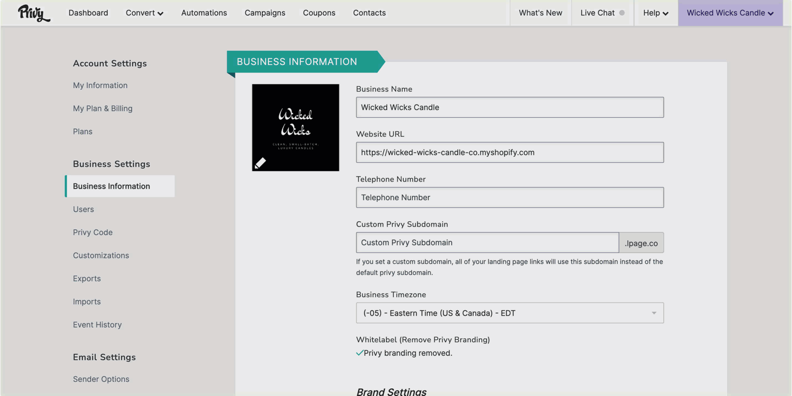Click the Telephone Number field
This screenshot has width=792, height=396.
510,197
